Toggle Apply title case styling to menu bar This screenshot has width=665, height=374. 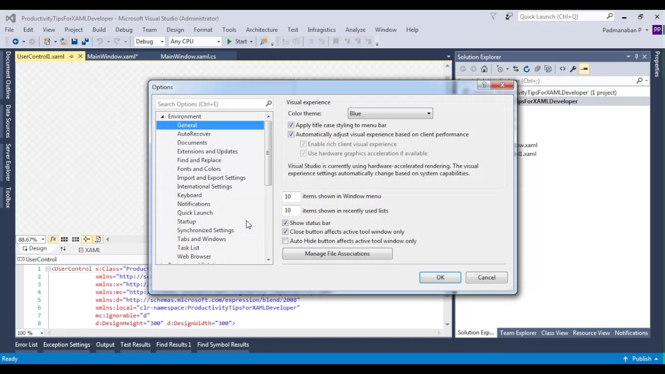tap(291, 125)
